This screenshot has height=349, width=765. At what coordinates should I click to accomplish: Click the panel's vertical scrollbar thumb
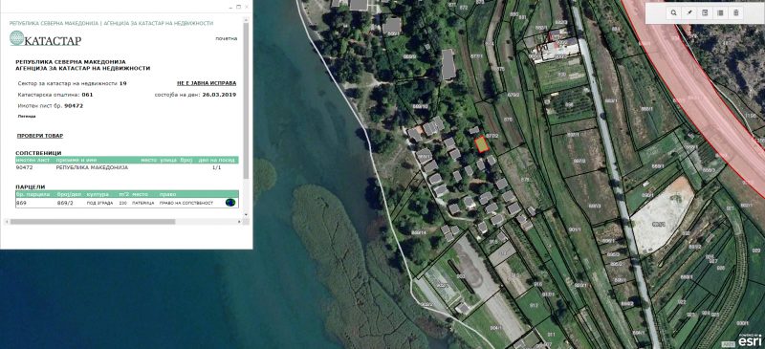pyautogui.click(x=247, y=100)
